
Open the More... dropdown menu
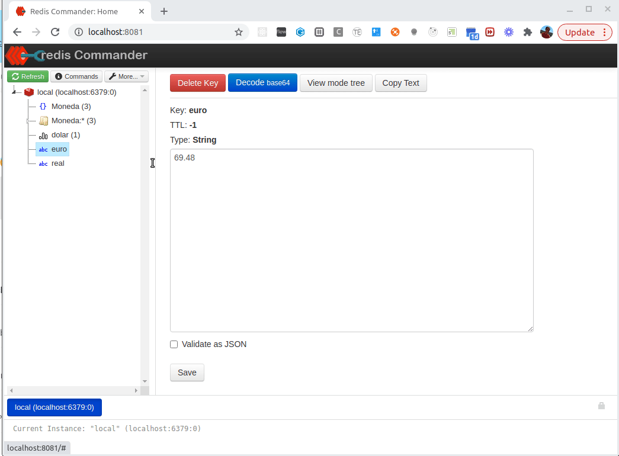coord(126,76)
